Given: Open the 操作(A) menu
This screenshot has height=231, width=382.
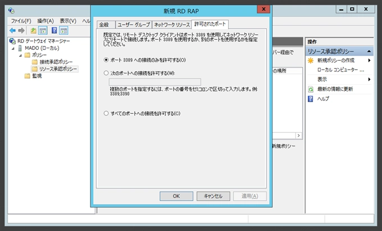Looking at the screenshot, I should pos(46,21).
